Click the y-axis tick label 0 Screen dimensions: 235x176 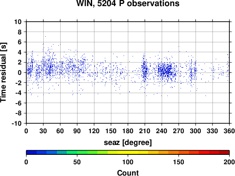pyautogui.click(x=20, y=72)
